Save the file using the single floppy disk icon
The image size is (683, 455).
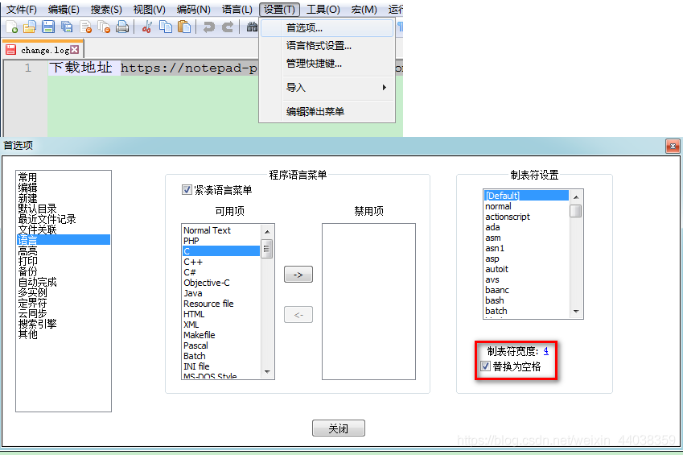pos(48,27)
